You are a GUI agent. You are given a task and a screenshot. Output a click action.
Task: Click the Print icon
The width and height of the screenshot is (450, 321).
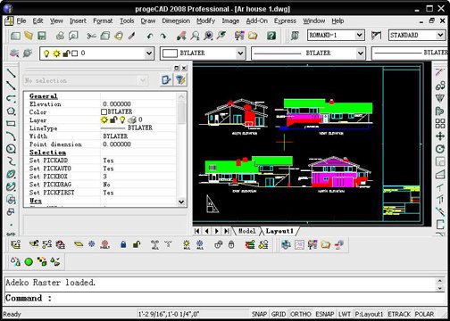point(60,36)
